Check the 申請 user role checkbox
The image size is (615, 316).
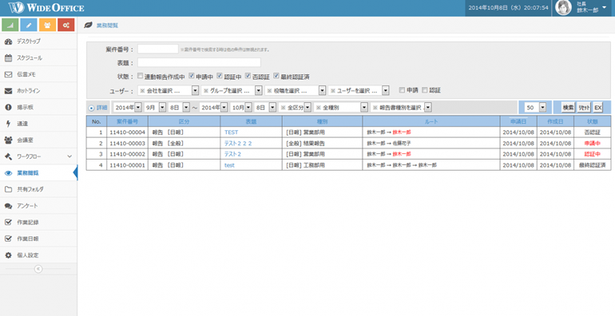point(402,90)
